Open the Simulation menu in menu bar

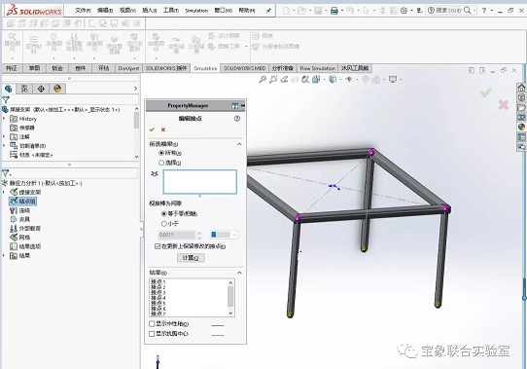(196, 11)
